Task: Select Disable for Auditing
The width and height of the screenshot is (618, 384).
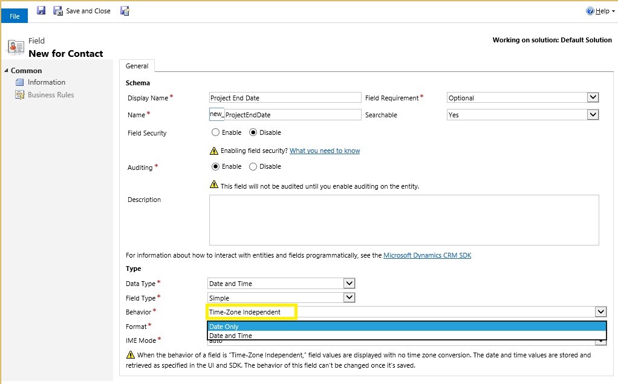Action: click(x=253, y=166)
